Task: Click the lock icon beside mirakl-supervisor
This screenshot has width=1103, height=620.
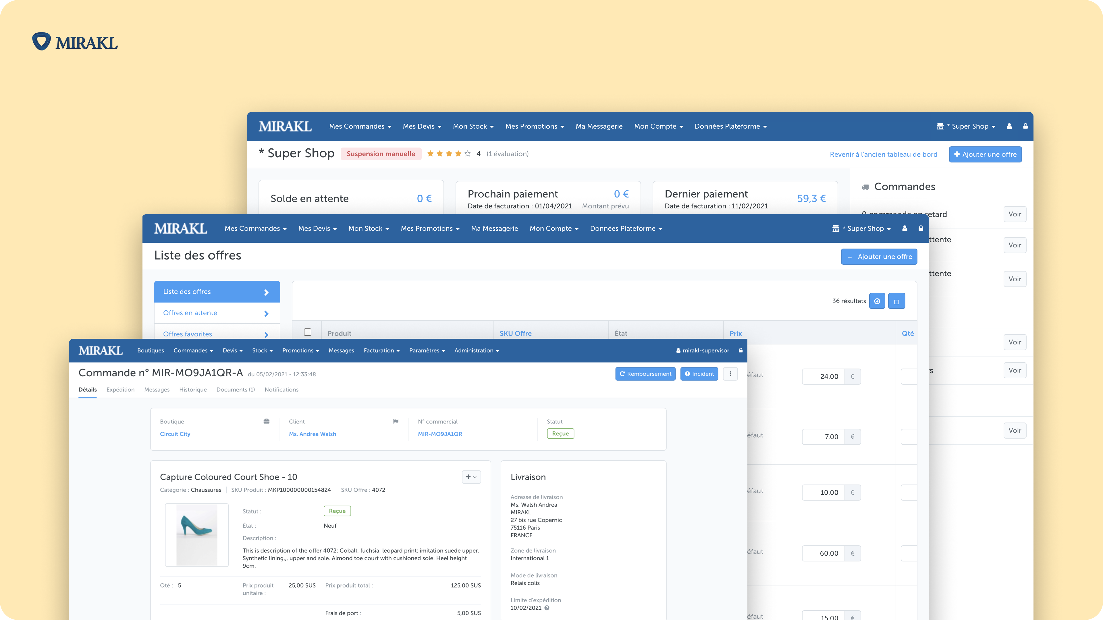Action: (740, 350)
